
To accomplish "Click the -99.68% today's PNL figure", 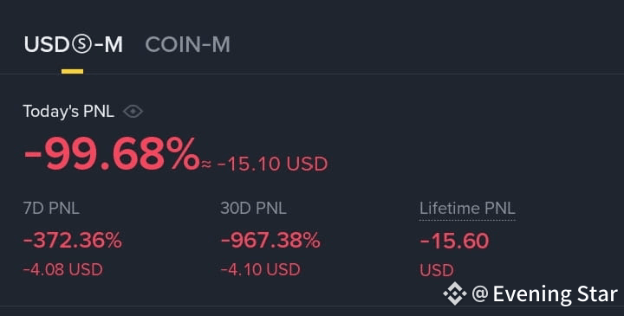I will [x=112, y=154].
